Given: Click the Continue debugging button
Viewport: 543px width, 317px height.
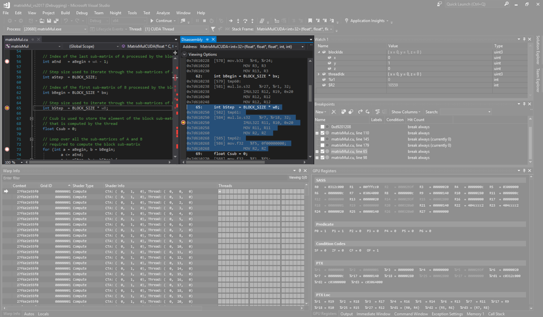Looking at the screenshot, I should point(163,21).
